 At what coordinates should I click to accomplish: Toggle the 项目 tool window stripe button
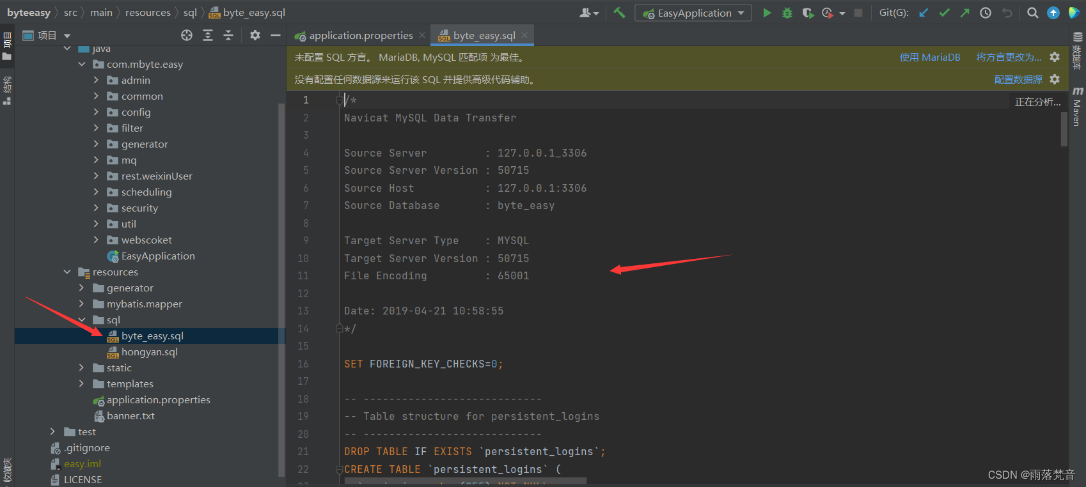pos(7,46)
